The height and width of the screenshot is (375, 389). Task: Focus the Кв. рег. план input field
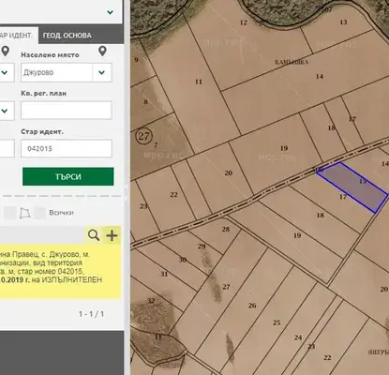pos(67,110)
